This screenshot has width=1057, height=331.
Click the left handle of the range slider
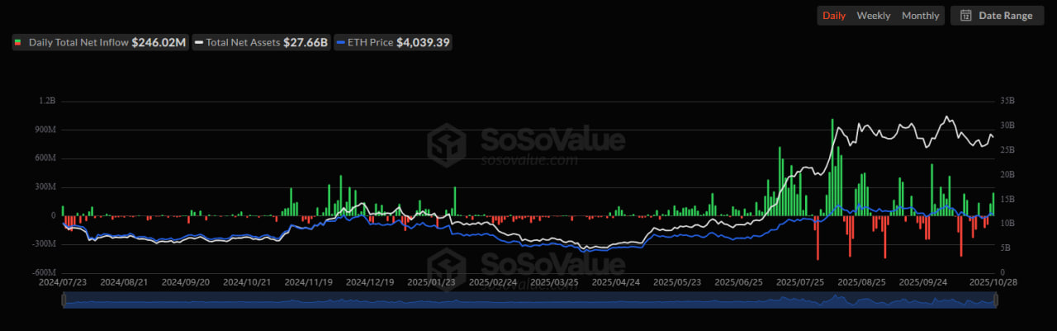(x=64, y=300)
